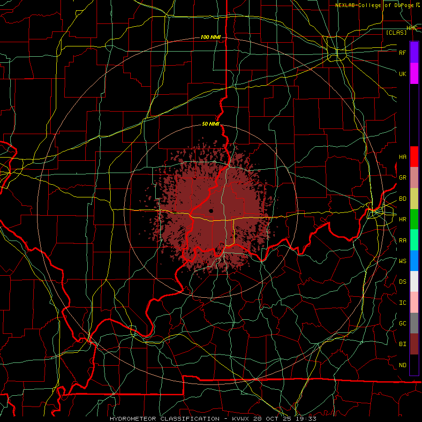This screenshot has height=422, width=422.
Task: Click the black radar site dot at center
Action: pyautogui.click(x=211, y=211)
